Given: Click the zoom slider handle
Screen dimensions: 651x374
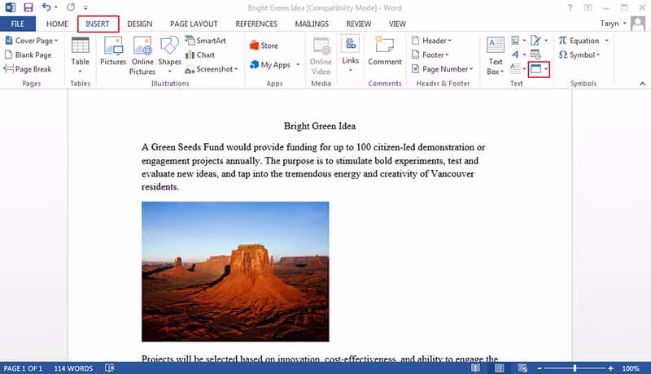Looking at the screenshot, I should [x=575, y=368].
